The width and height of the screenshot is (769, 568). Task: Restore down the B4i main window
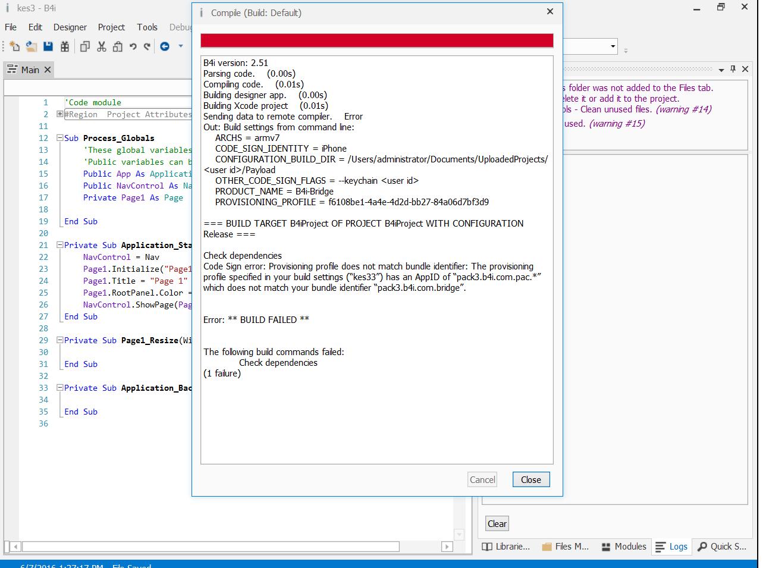pyautogui.click(x=721, y=8)
